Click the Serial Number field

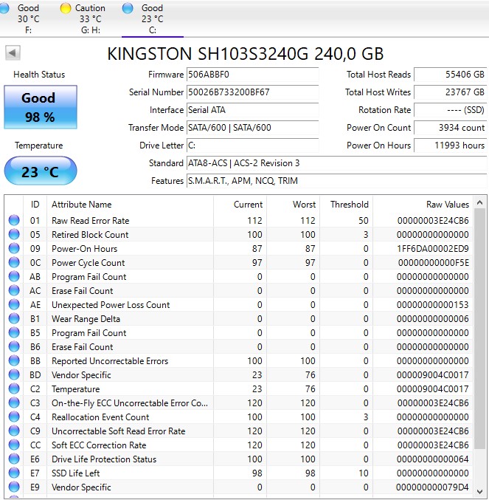pyautogui.click(x=253, y=92)
